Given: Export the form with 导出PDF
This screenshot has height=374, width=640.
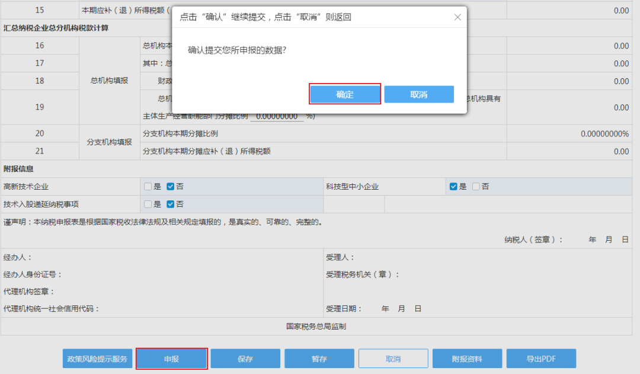Looking at the screenshot, I should click(541, 359).
